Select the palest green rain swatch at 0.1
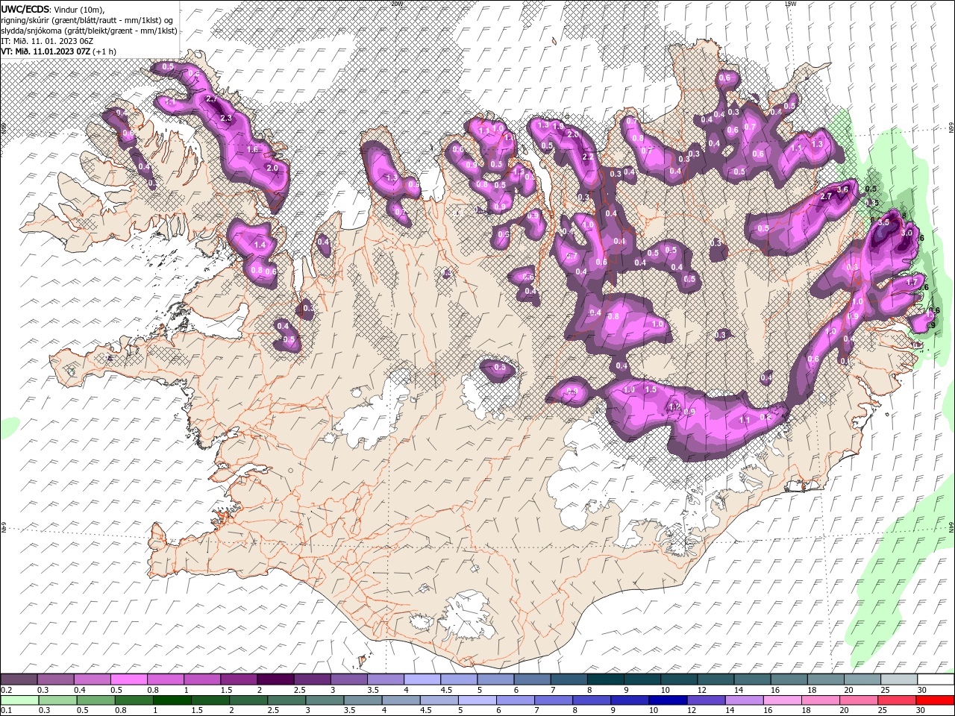955x716 pixels. (19, 700)
